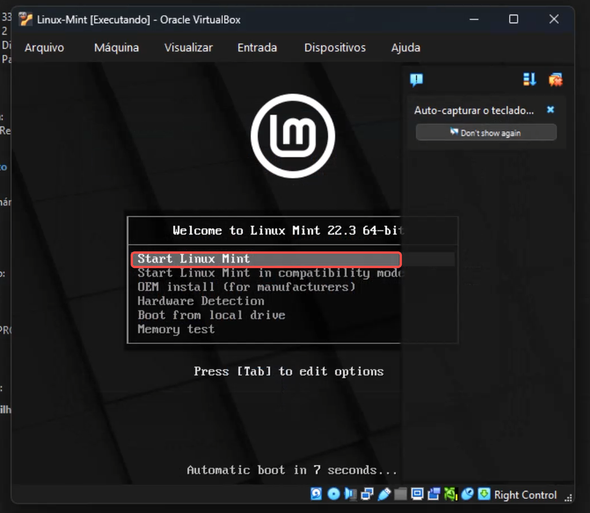Screen dimensions: 590x513
Task: Toggle the notification sort order icon
Action: [x=529, y=79]
